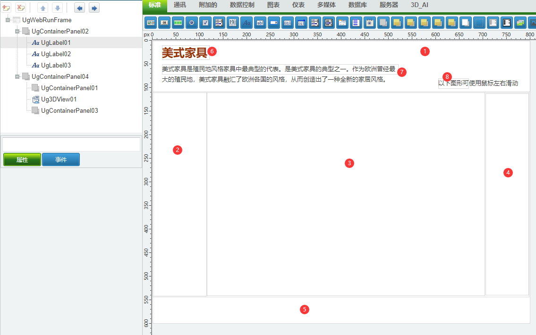Pick the single checkbox component icon
The image size is (536, 335).
[205, 23]
